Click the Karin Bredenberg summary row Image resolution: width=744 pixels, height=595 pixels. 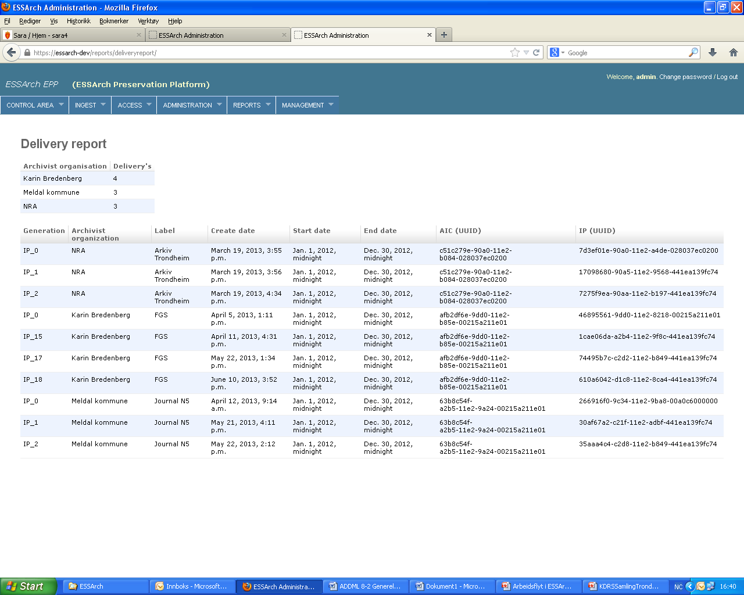(88, 178)
